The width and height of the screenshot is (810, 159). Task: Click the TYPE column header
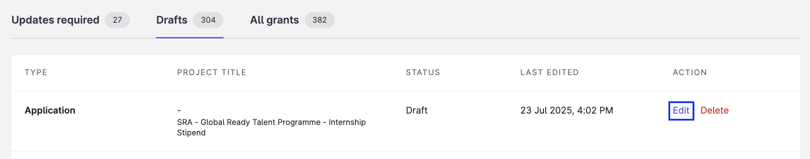[36, 73]
